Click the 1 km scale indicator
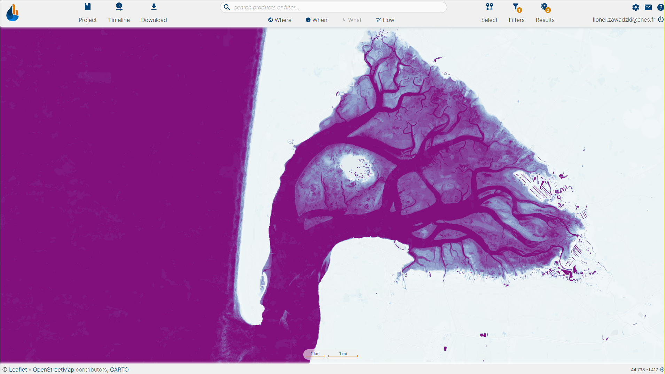 tap(315, 354)
